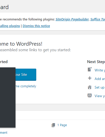The width and height of the screenshot is (105, 137).
Task: Click the blue Your Site button
Action: [26, 75]
